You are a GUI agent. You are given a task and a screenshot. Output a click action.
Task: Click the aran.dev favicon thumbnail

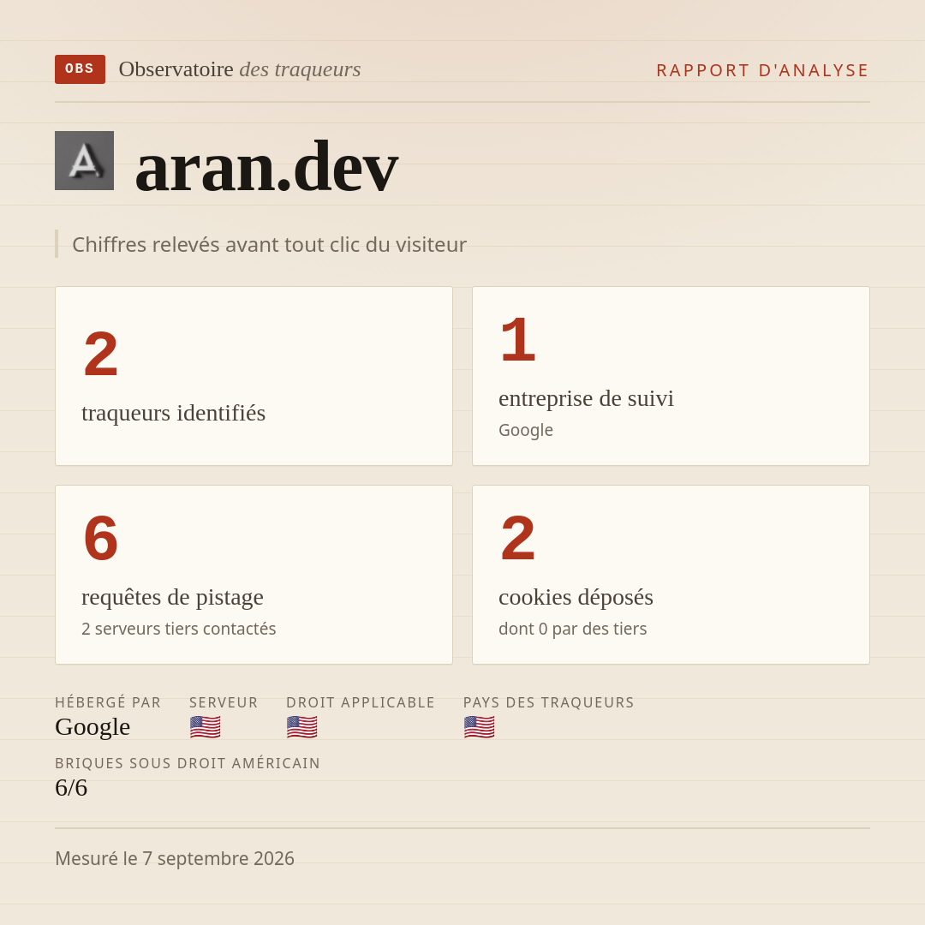point(84,160)
